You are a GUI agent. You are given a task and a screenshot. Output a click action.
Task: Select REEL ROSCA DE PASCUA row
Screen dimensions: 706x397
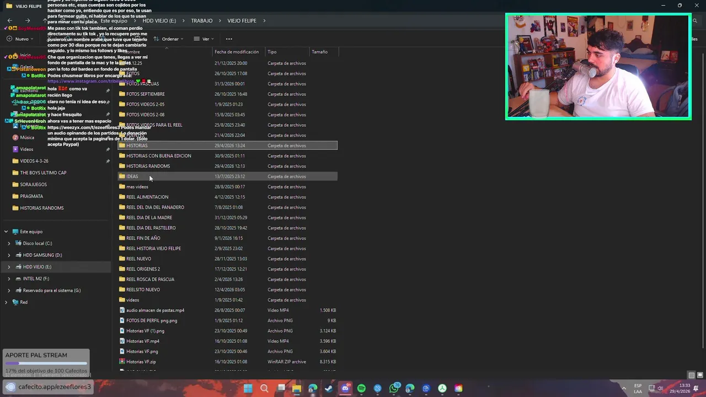pos(227,279)
